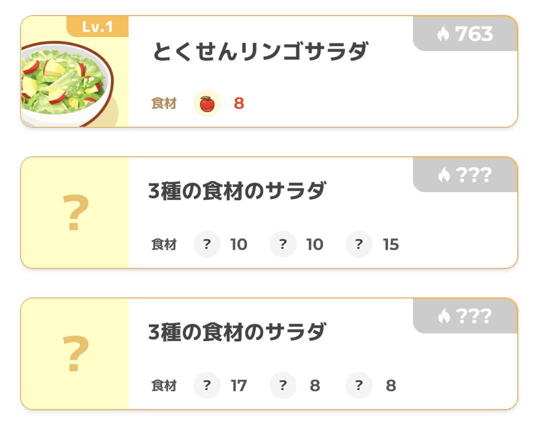The height and width of the screenshot is (424, 542).
Task: Click the question mark thumbnail of the middle recipe
Action: pos(74,212)
